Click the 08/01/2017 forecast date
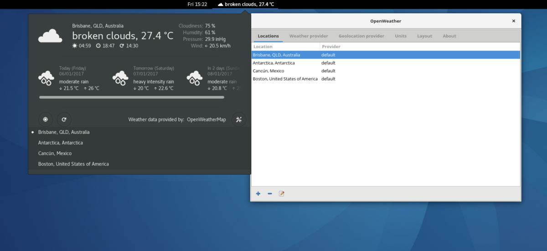 click(220, 74)
